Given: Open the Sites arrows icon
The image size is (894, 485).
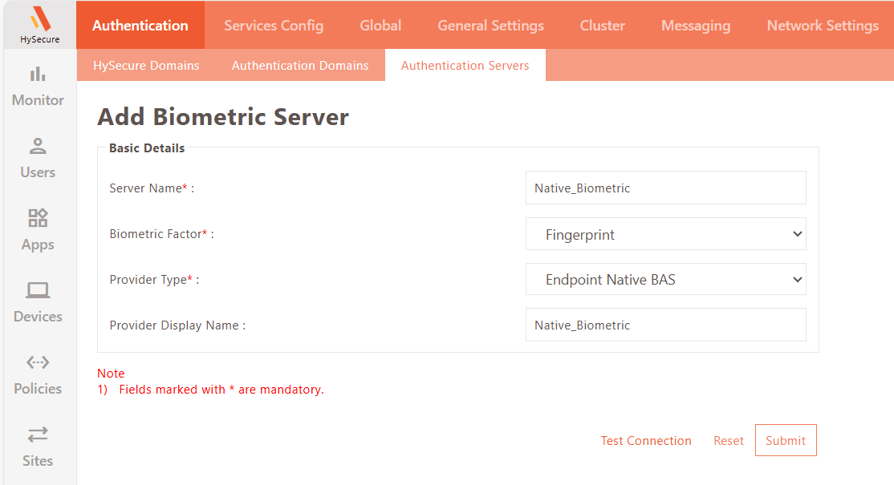Looking at the screenshot, I should click(x=38, y=434).
